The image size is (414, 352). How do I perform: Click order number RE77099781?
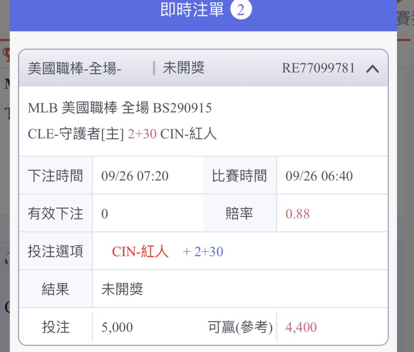click(318, 68)
